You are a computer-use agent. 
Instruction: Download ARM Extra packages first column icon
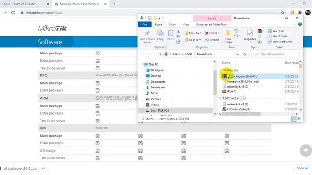97,113
